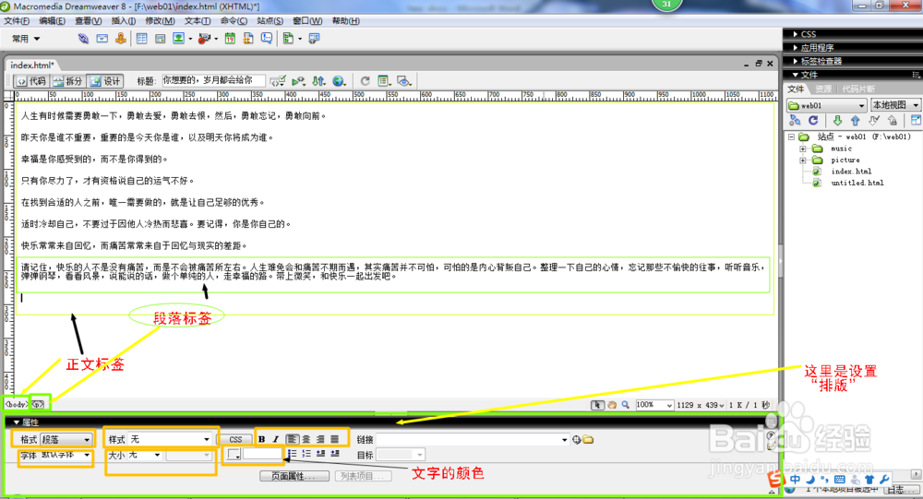
Task: Open the web01 site dropdown
Action: [826, 105]
